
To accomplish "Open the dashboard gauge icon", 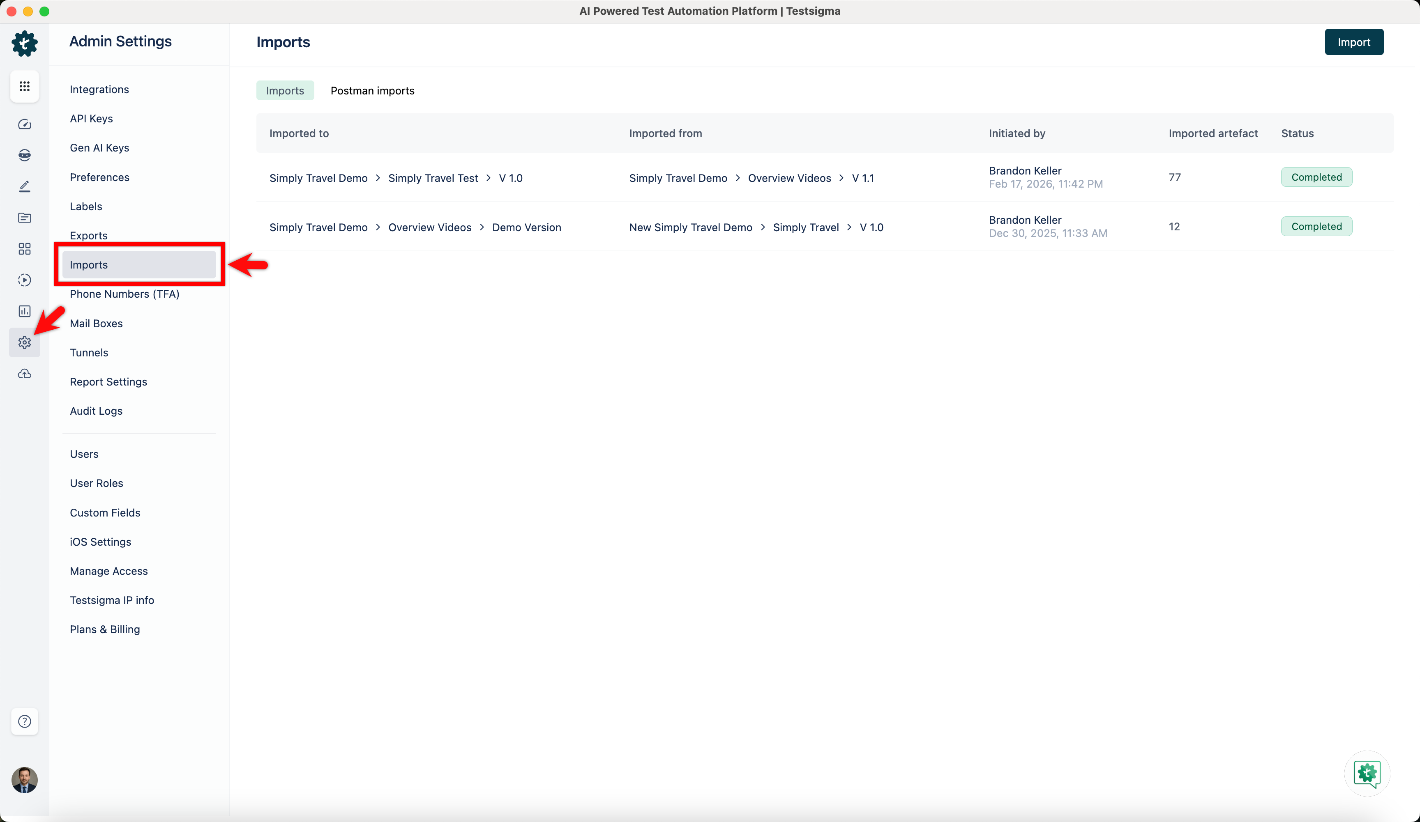I will coord(24,124).
